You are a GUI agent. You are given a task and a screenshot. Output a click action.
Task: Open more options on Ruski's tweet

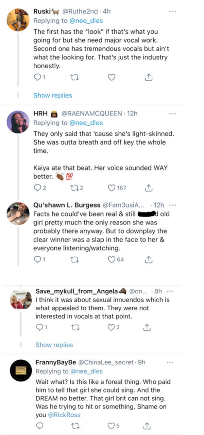[172, 11]
